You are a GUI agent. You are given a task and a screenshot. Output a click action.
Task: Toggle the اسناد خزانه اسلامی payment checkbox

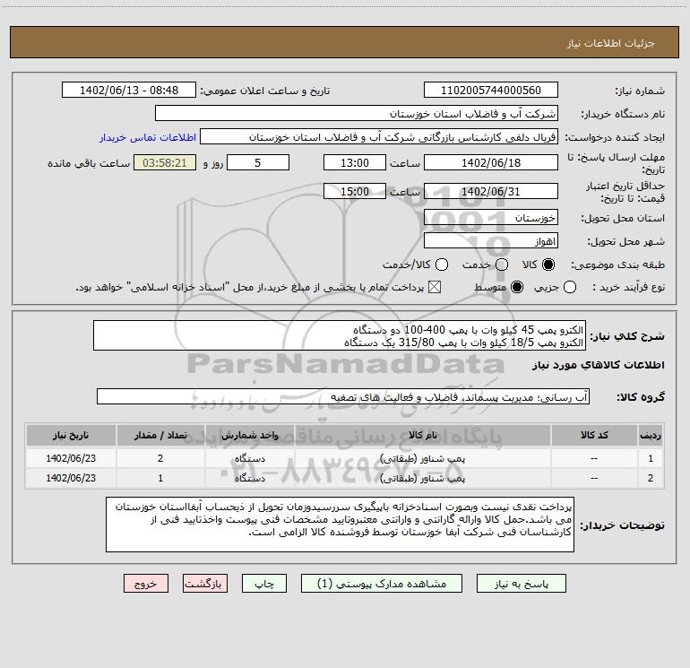pyautogui.click(x=435, y=287)
